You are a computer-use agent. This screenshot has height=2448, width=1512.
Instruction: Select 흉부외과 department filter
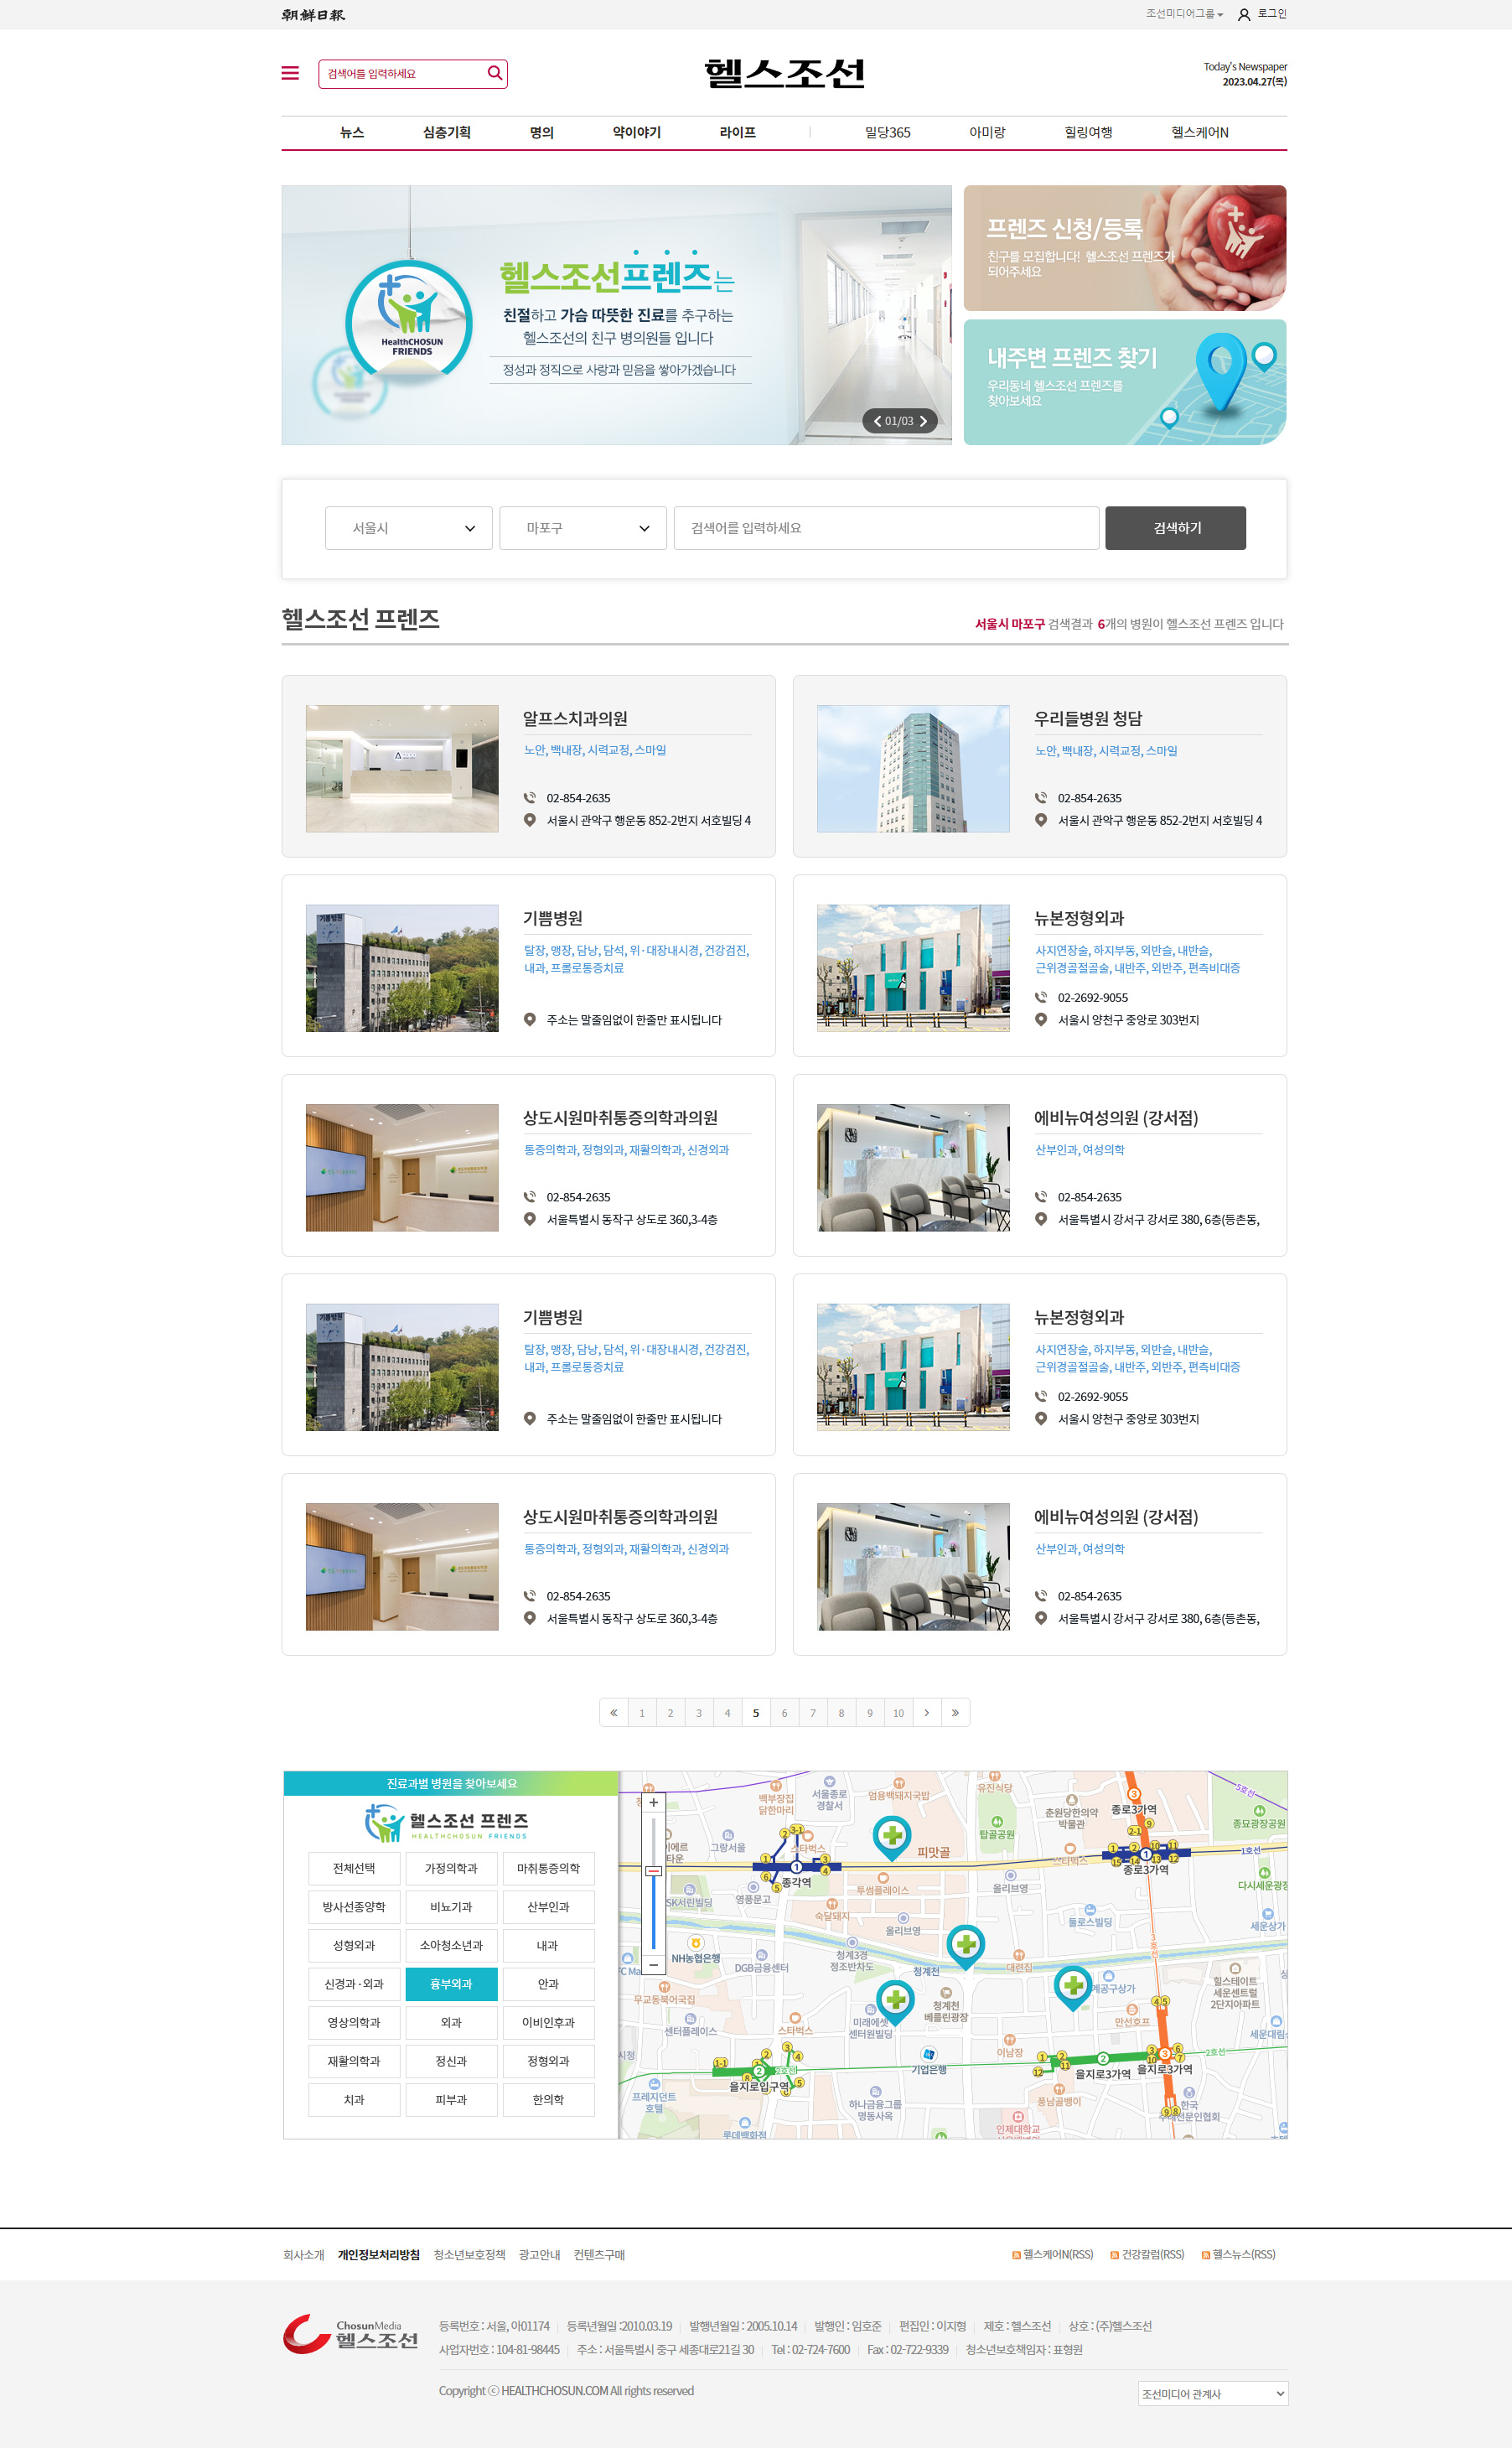click(x=451, y=1984)
